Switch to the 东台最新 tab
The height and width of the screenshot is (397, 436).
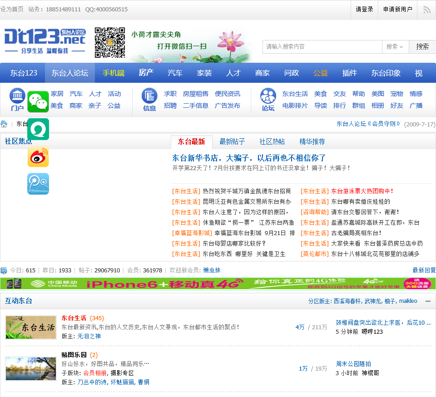click(x=192, y=142)
